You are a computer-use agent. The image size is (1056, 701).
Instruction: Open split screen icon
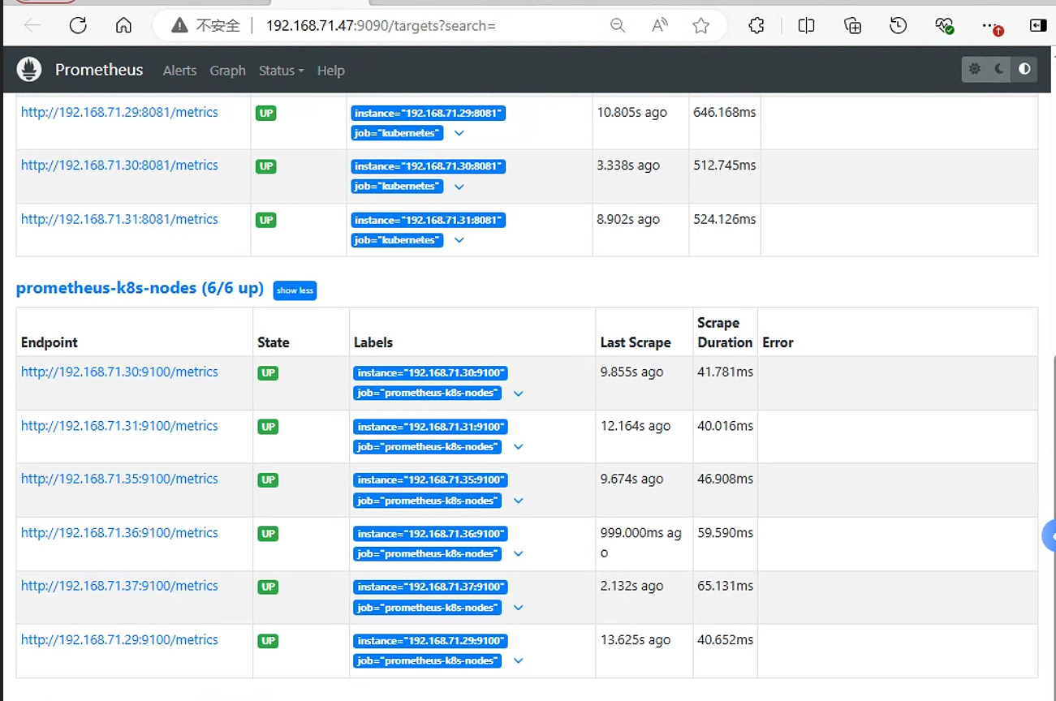[806, 26]
